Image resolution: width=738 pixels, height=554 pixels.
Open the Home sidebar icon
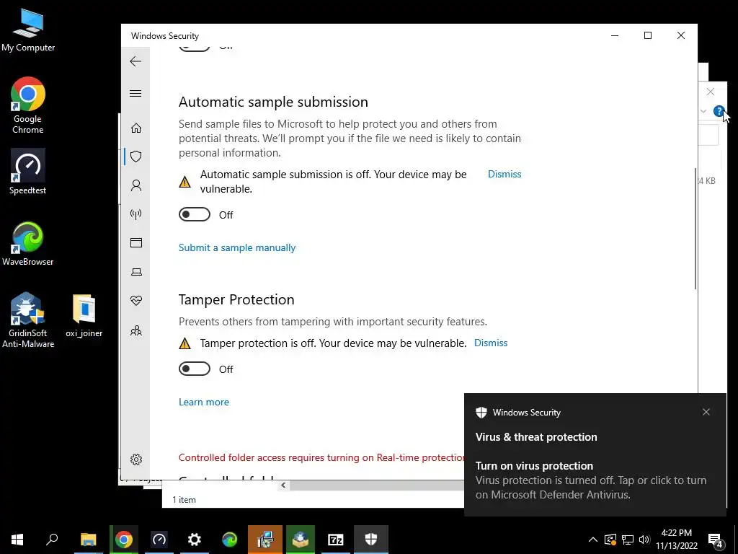136,128
